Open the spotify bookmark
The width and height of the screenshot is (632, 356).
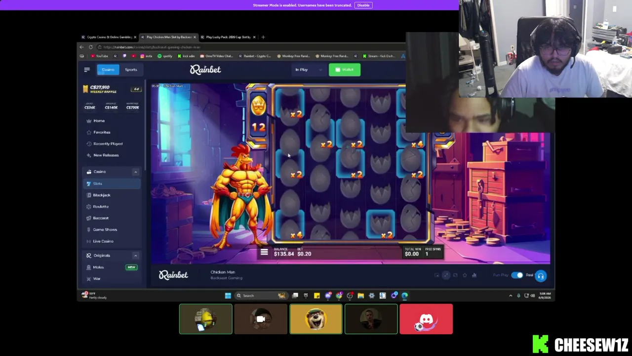165,56
